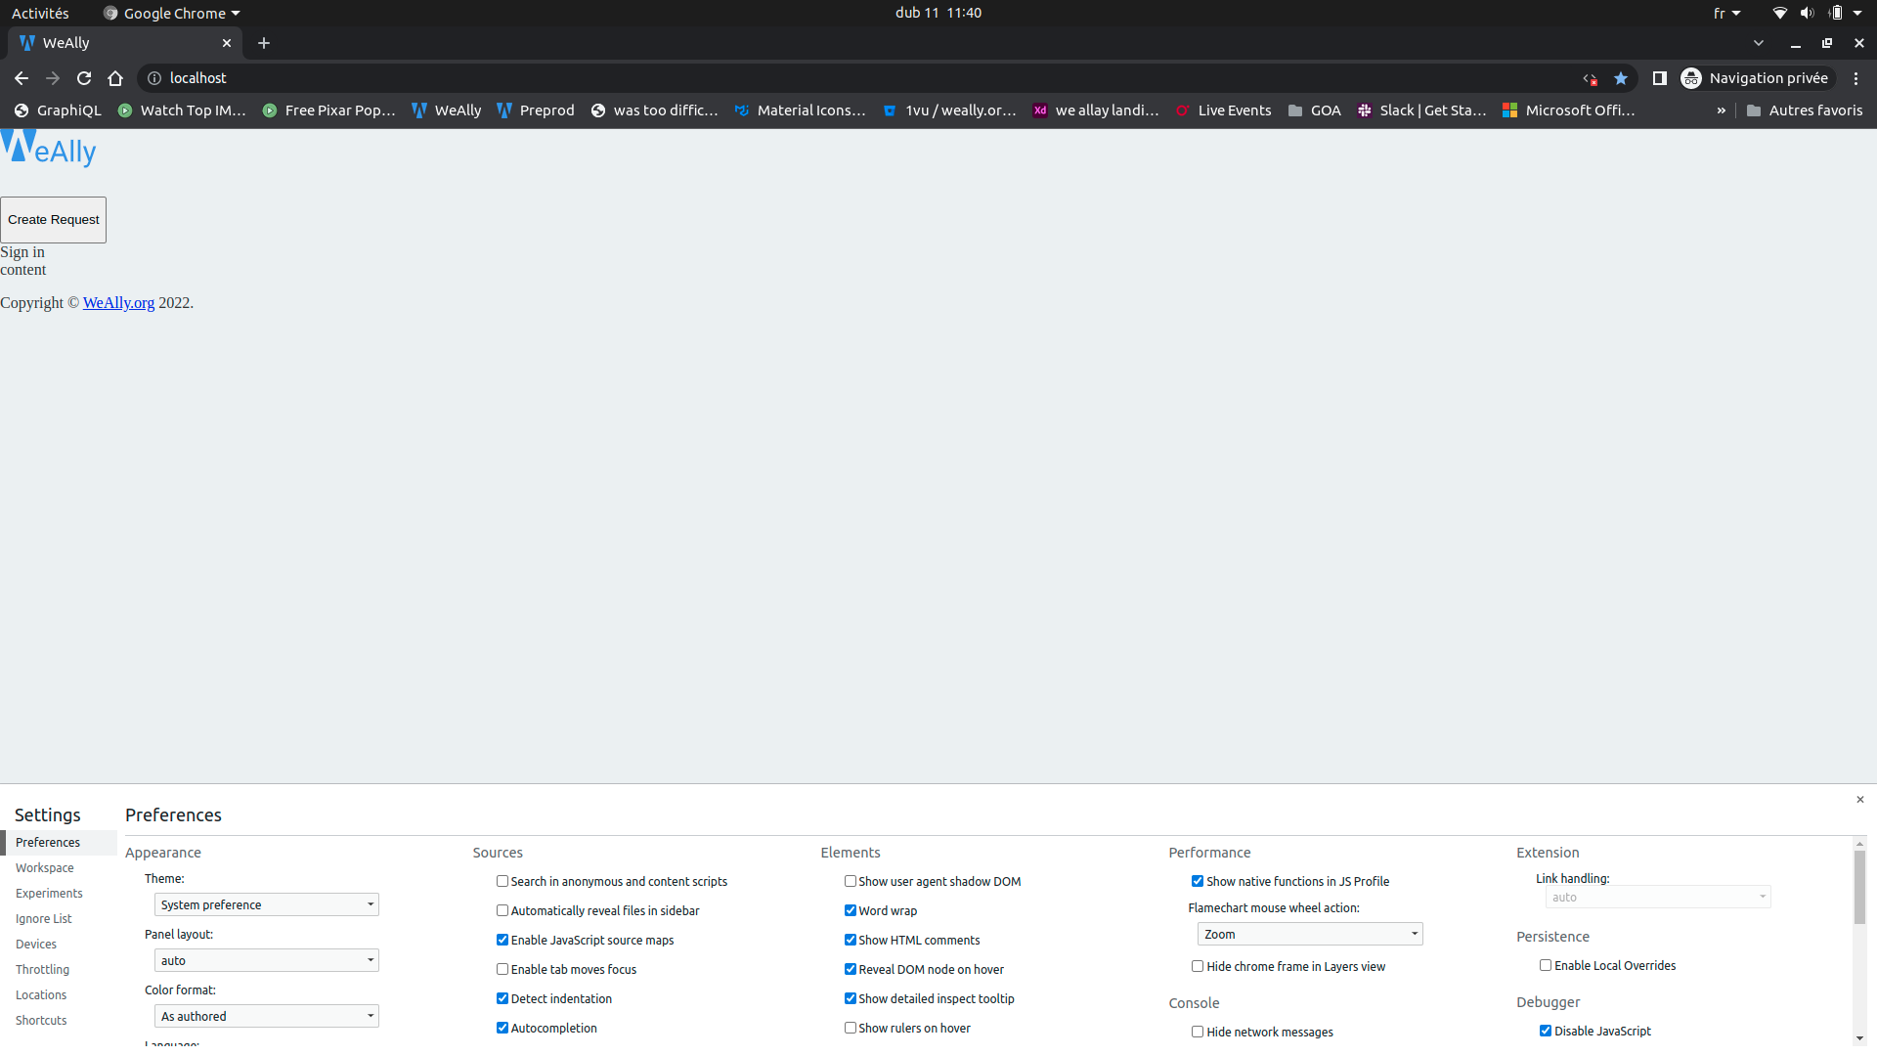Open the GraphiQL bookmark
Viewport: 1877px width, 1056px height.
[57, 110]
